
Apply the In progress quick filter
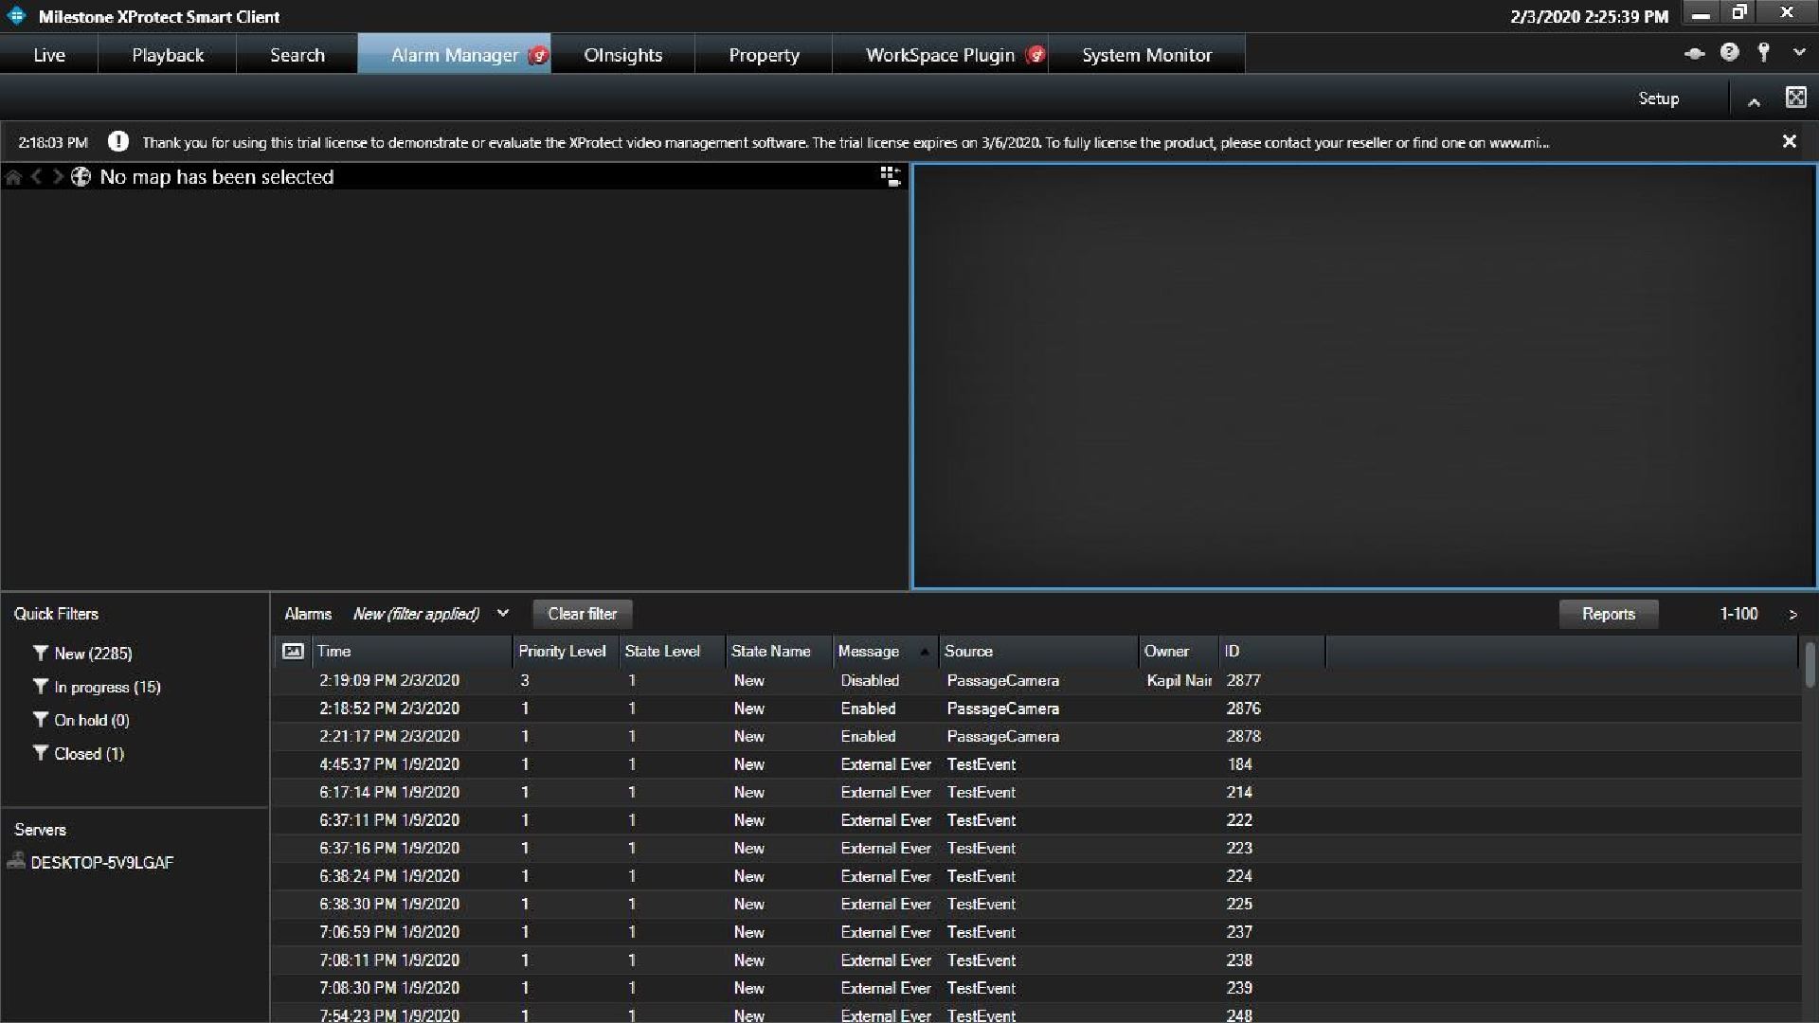tap(97, 688)
